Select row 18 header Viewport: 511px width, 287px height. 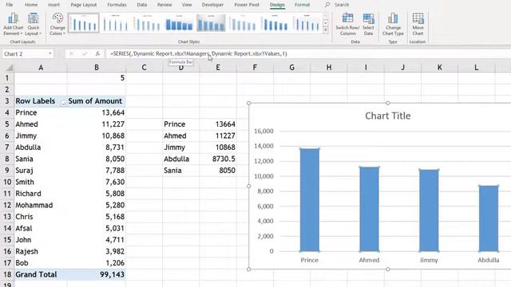coord(7,274)
